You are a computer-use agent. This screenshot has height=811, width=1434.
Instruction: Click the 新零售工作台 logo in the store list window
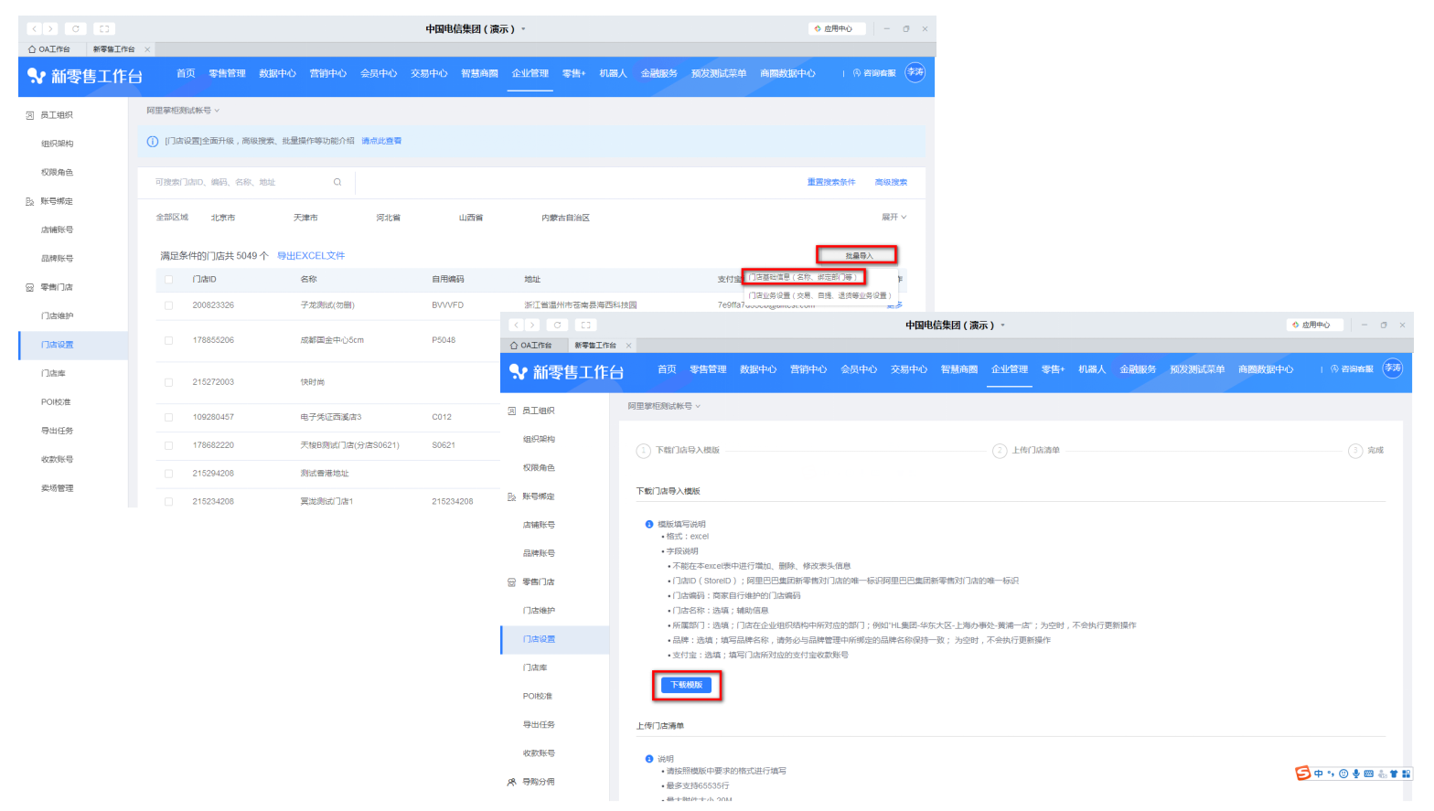click(x=85, y=76)
